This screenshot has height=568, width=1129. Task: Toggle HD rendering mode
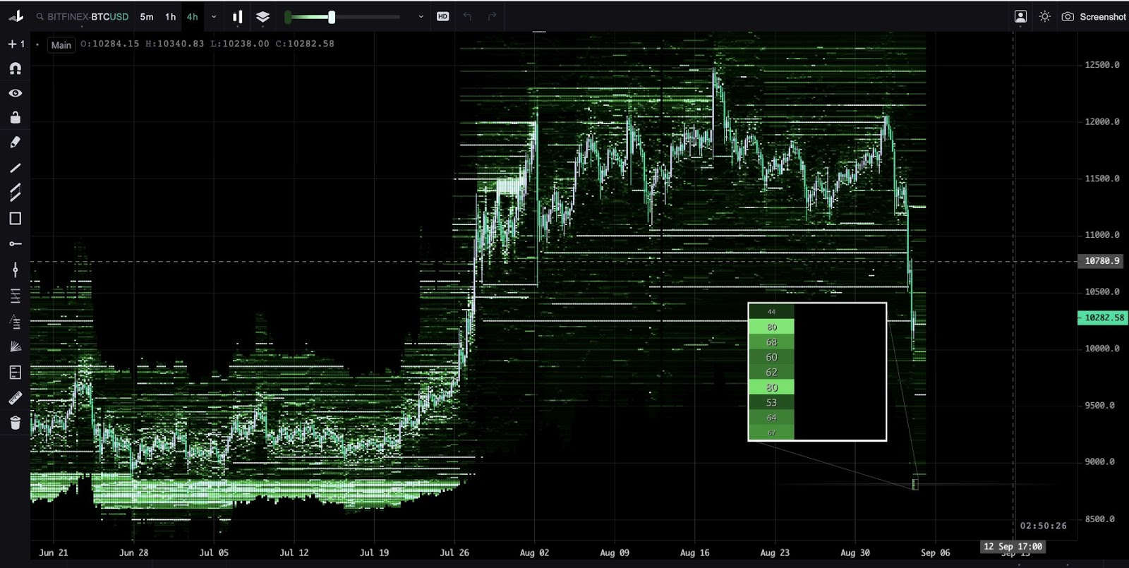pyautogui.click(x=442, y=16)
